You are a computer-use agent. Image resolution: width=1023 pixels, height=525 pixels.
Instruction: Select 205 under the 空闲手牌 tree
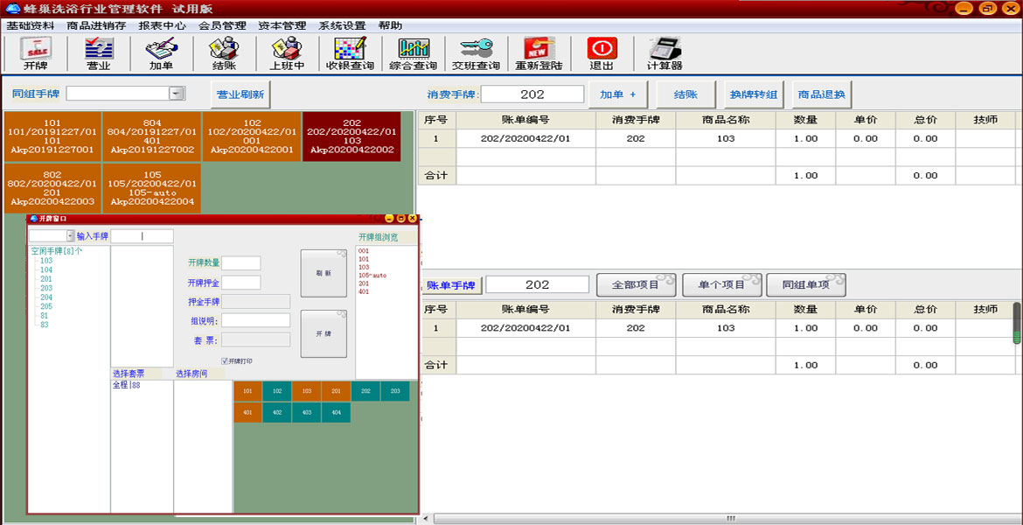coord(46,306)
